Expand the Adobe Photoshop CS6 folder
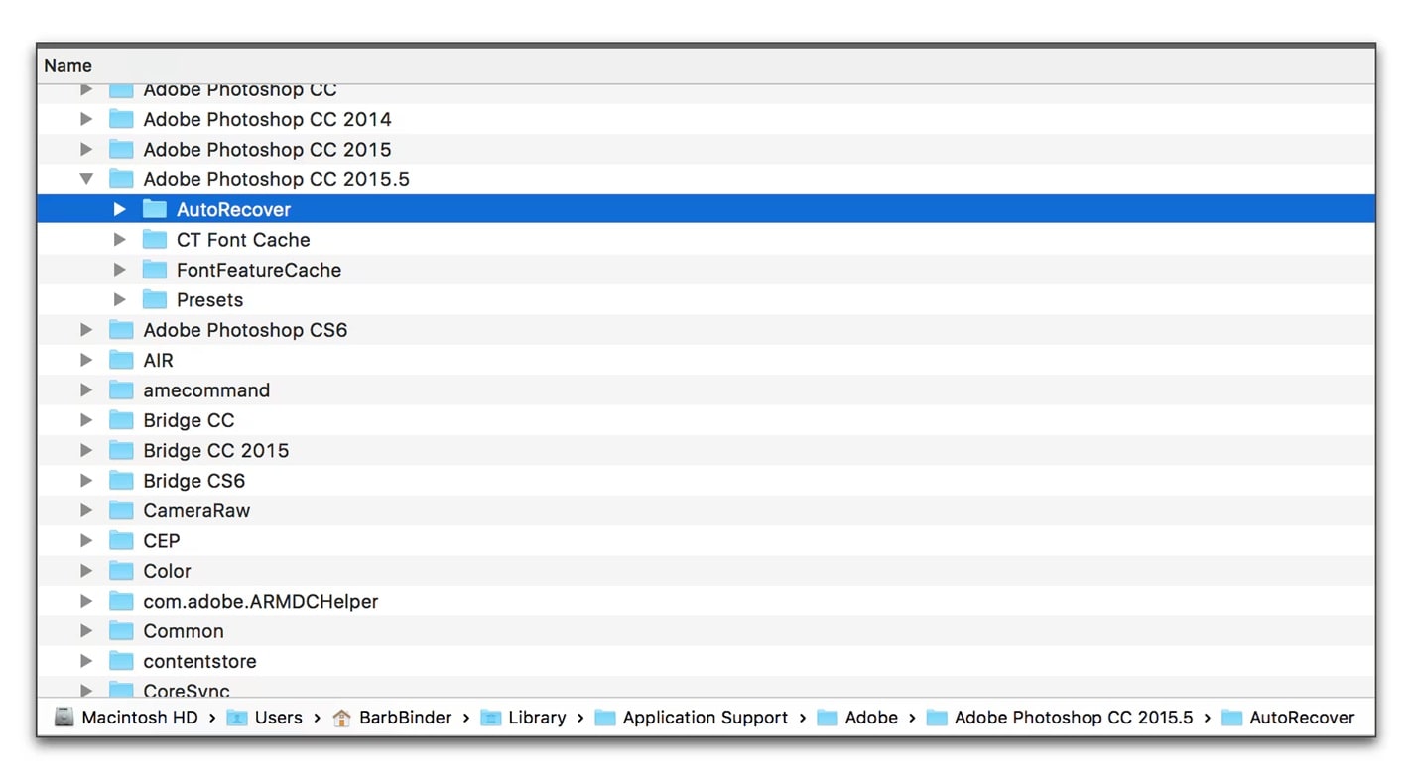This screenshot has width=1413, height=779. pyautogui.click(x=86, y=329)
